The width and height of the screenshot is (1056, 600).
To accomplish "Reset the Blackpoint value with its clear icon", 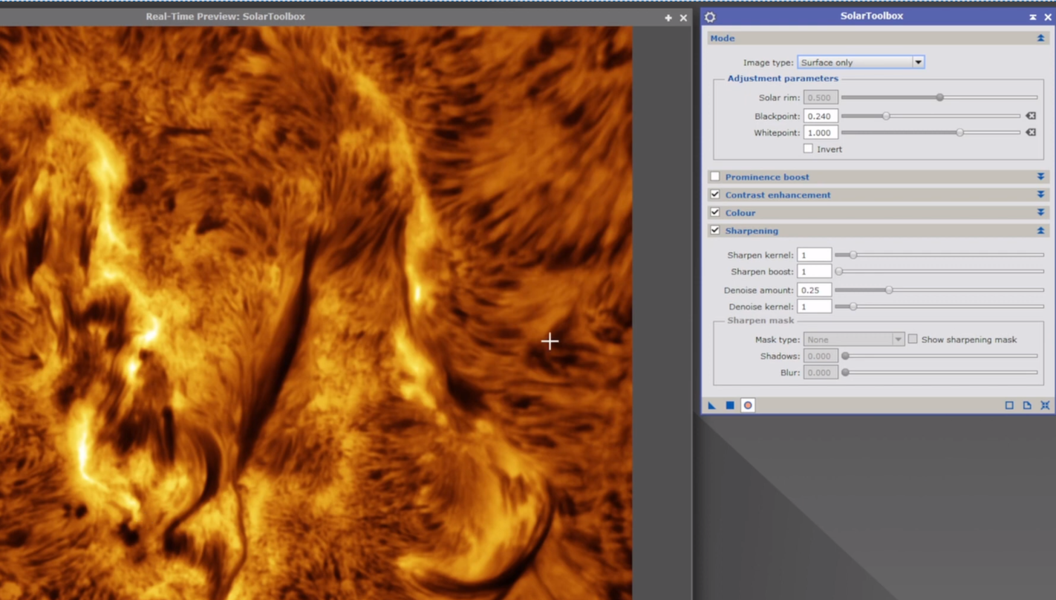I will click(1031, 116).
